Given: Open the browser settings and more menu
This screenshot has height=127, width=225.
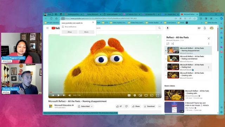Looking at the screenshot, I should pyautogui.click(x=217, y=18).
